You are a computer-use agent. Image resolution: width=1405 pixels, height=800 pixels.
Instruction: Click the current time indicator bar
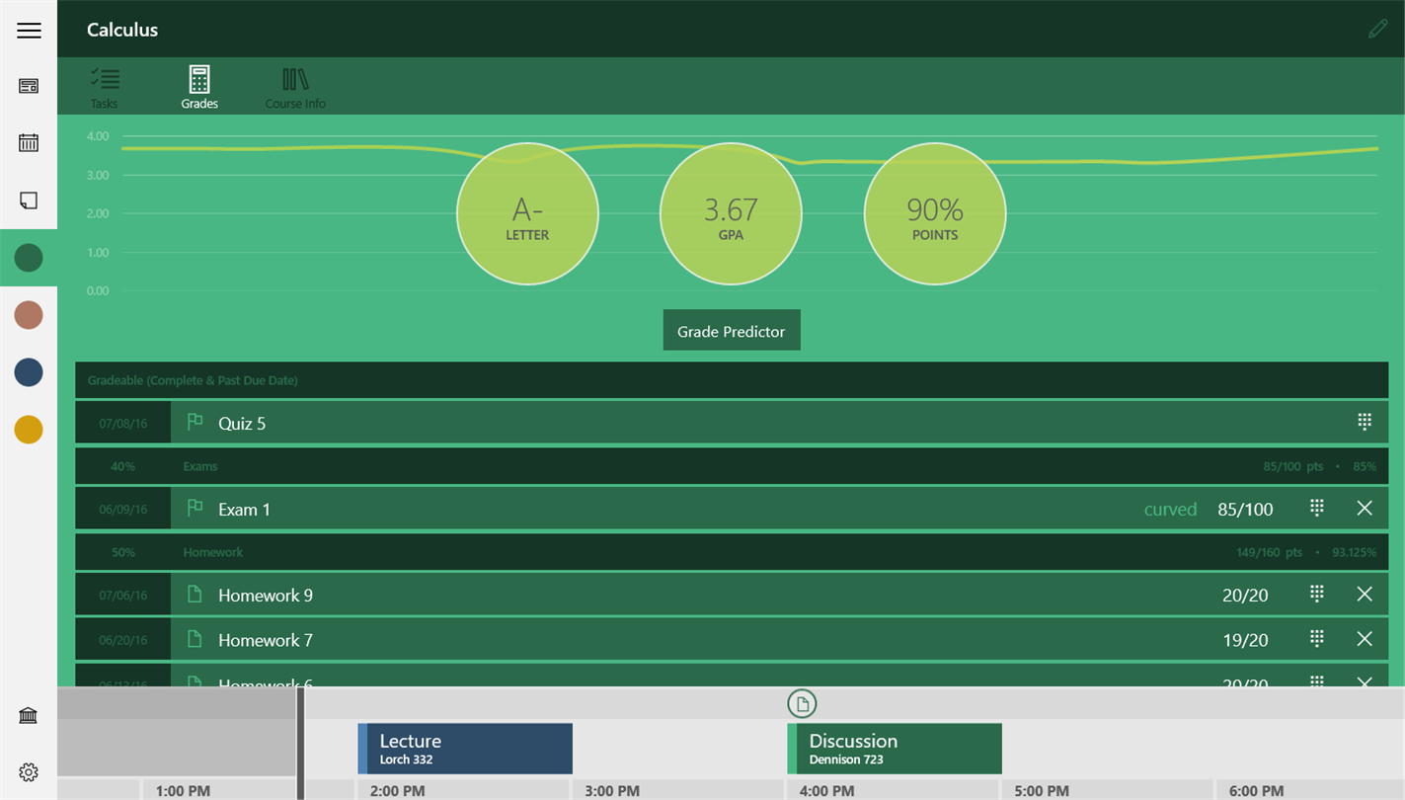(x=300, y=743)
